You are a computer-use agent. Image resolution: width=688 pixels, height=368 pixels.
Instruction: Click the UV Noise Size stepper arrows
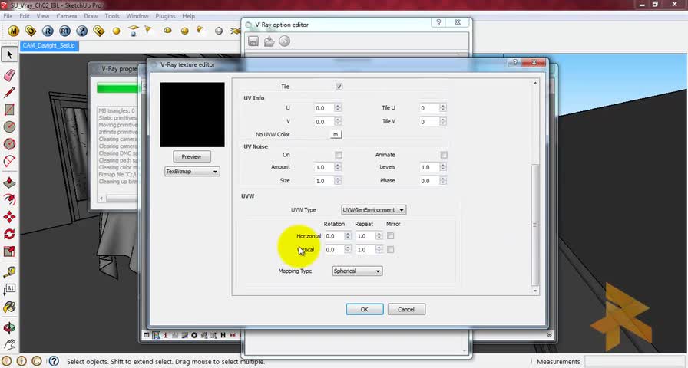tap(338, 181)
